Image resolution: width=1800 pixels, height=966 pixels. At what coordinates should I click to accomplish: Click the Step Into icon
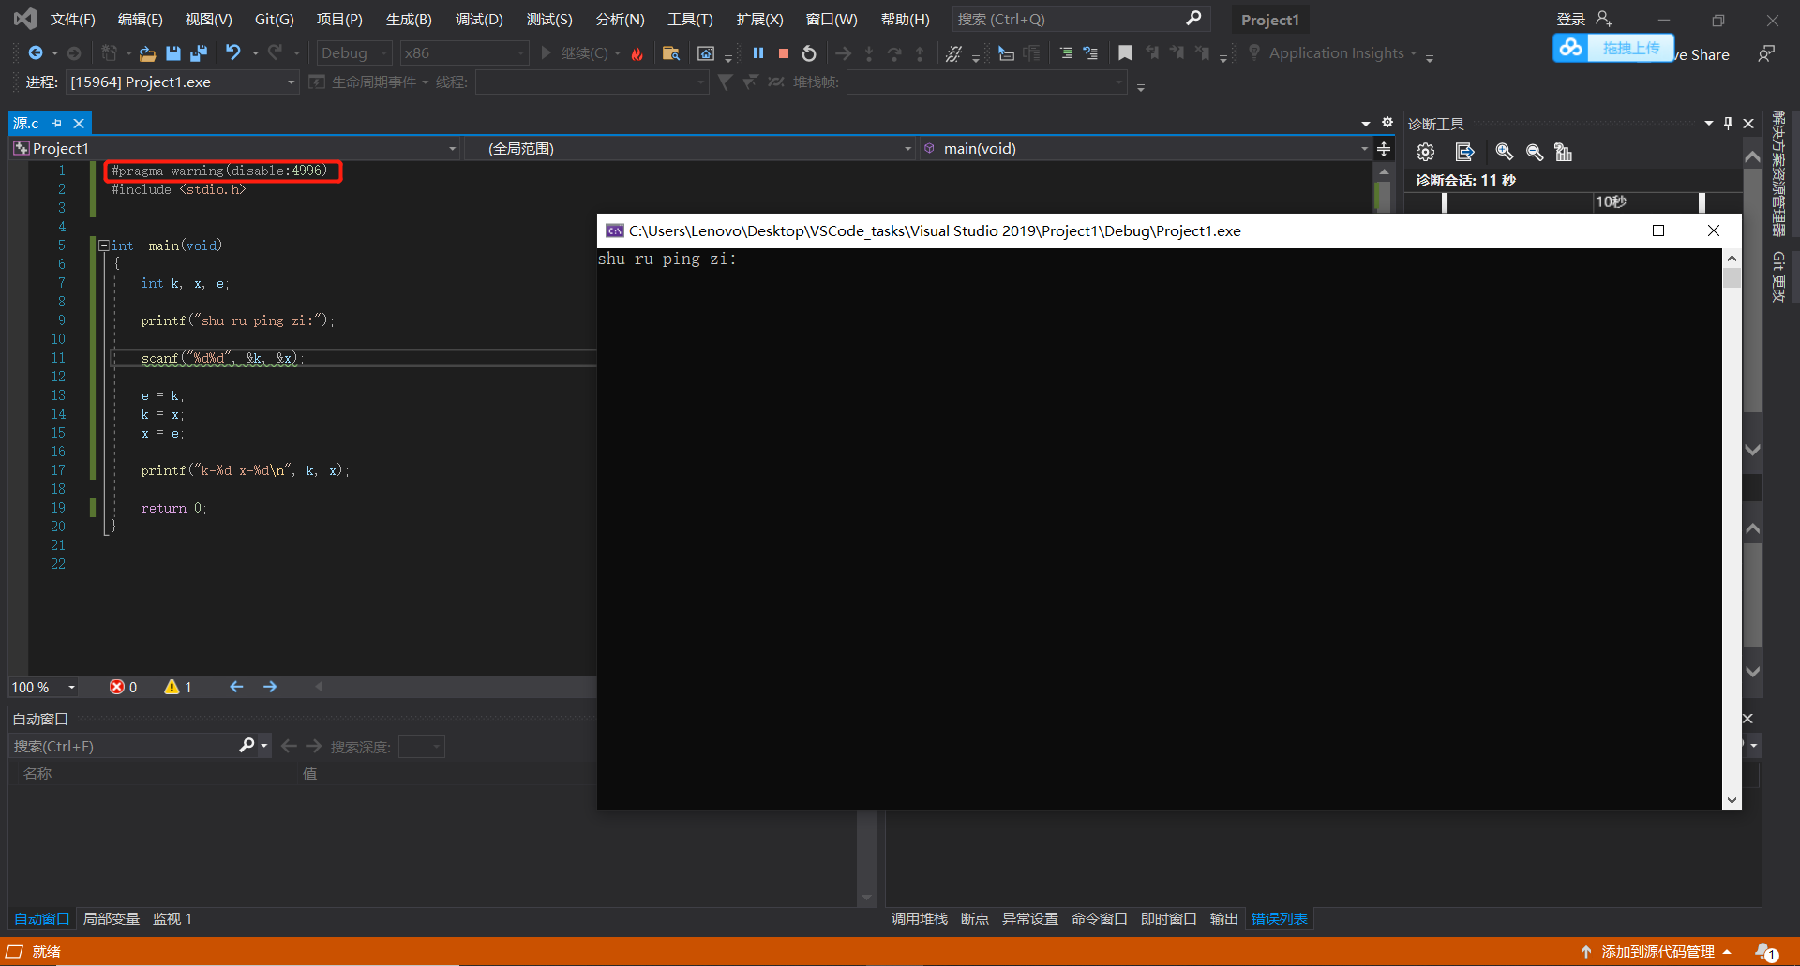(869, 53)
